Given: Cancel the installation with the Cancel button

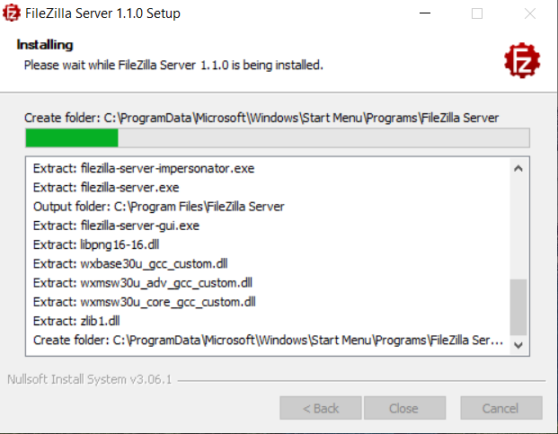Looking at the screenshot, I should [x=500, y=408].
